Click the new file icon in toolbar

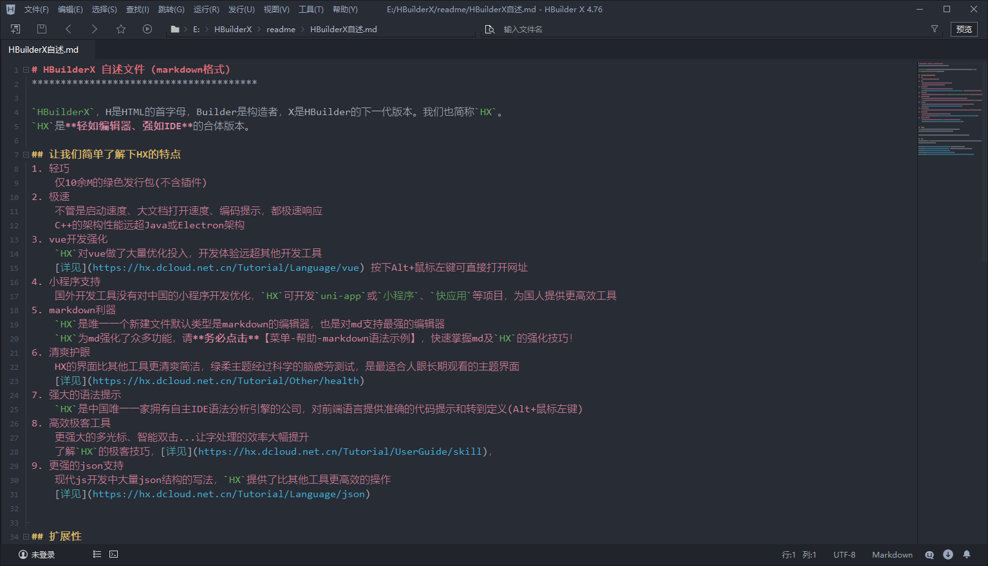pos(15,29)
